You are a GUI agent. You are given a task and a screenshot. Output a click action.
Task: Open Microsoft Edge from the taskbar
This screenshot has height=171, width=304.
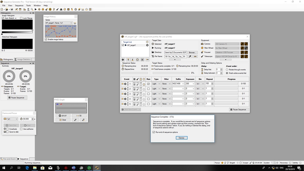(27, 168)
